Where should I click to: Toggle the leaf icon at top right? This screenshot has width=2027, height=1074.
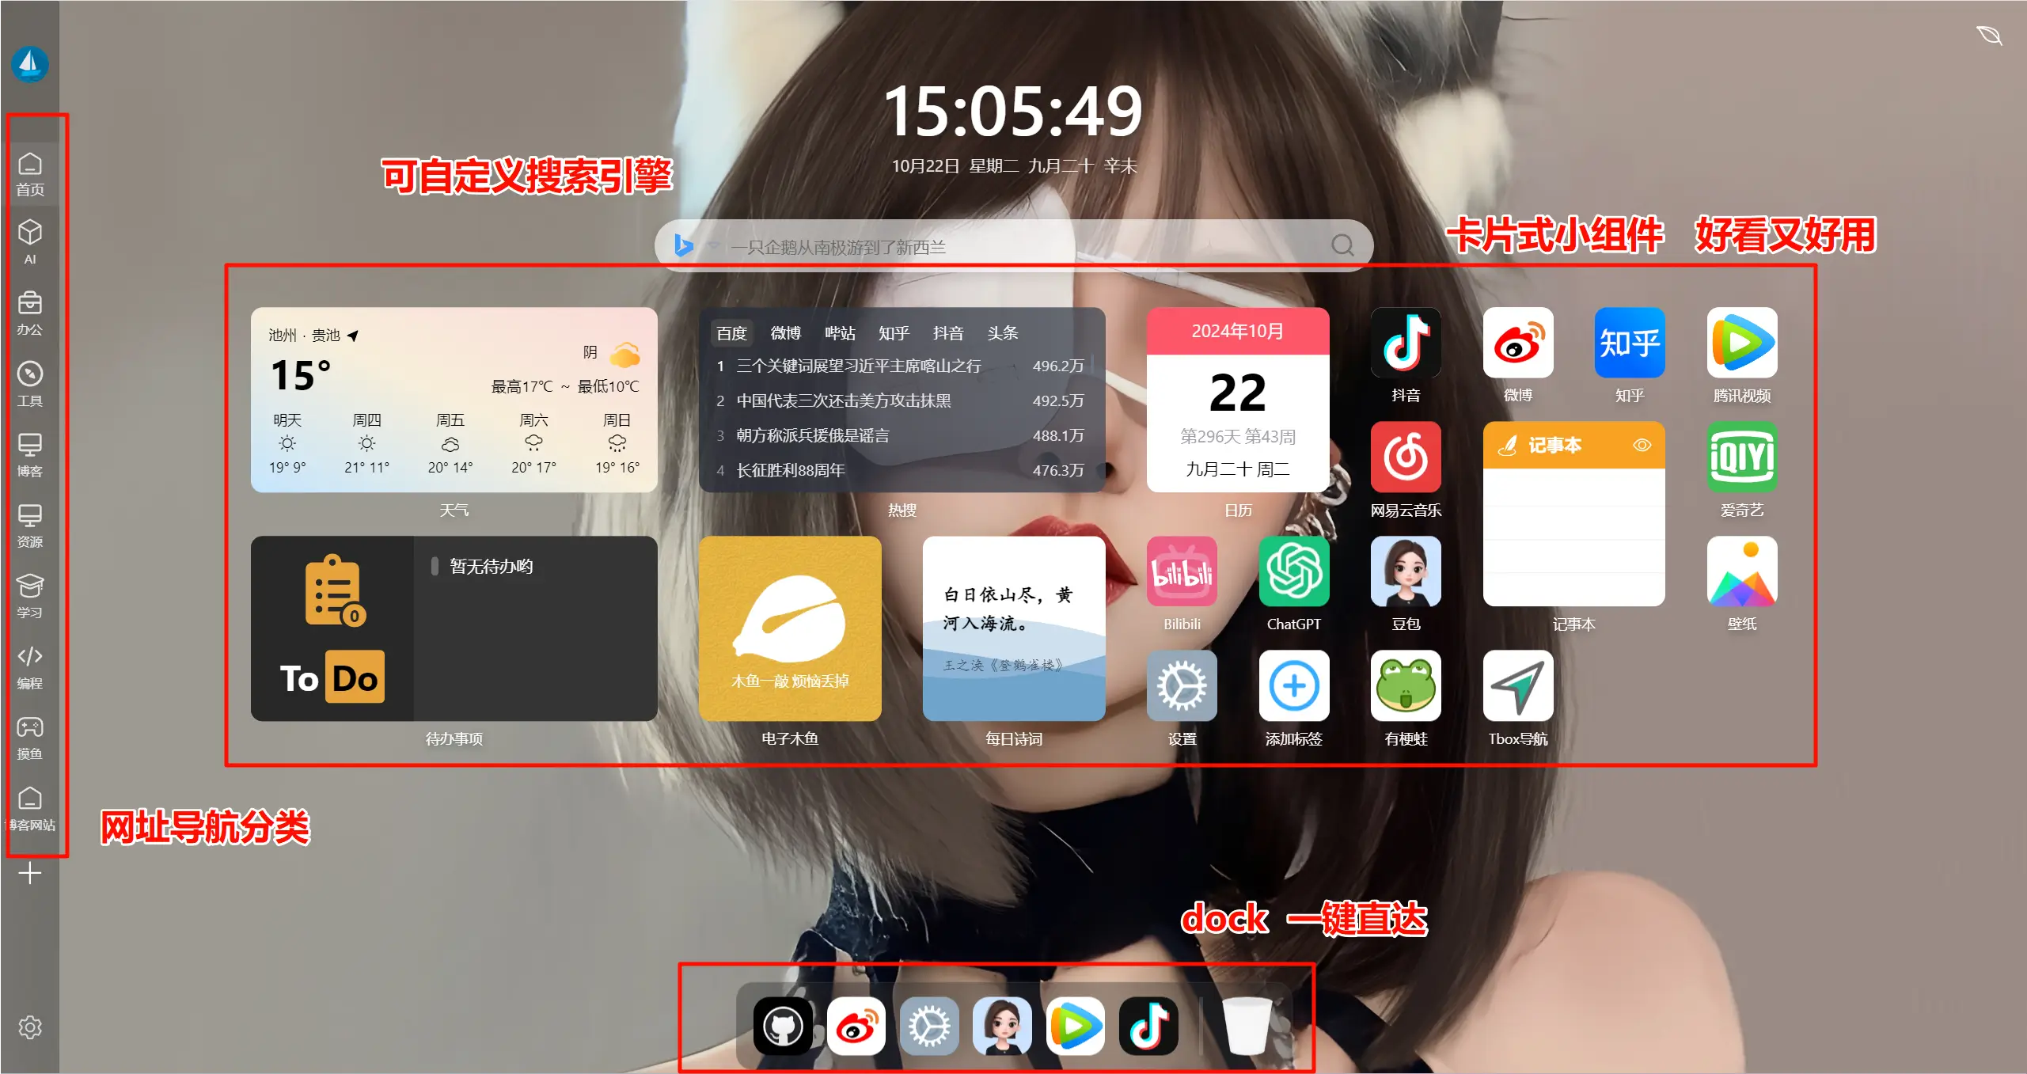tap(1988, 36)
